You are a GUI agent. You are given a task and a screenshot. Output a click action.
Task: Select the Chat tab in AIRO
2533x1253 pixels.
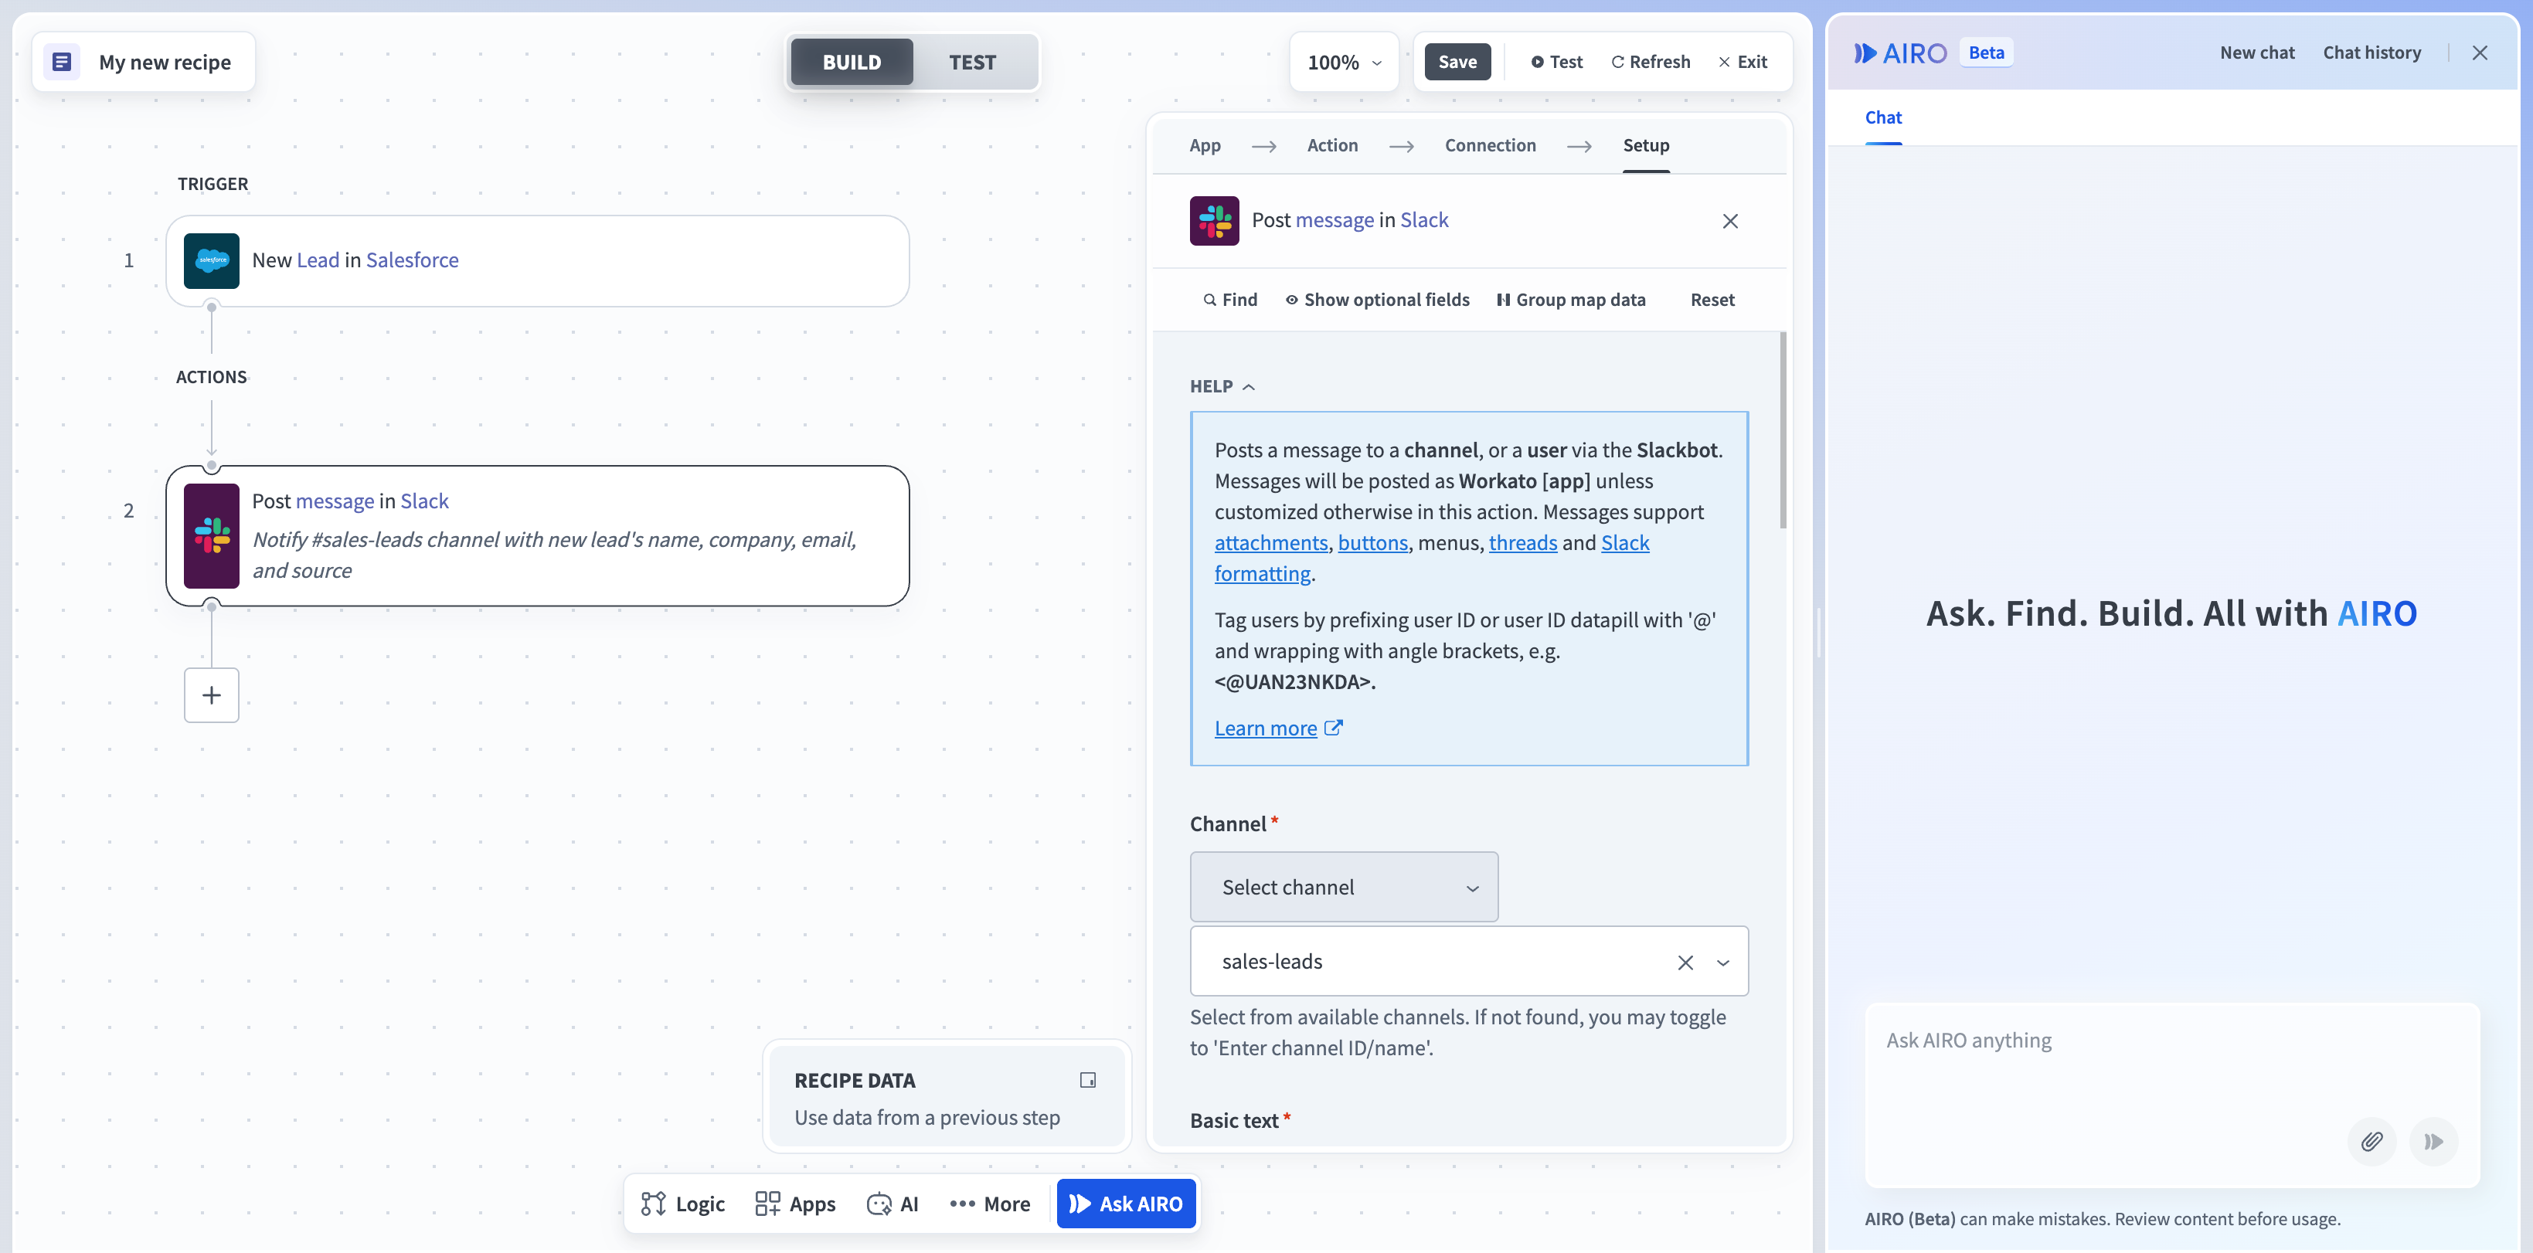click(1883, 118)
